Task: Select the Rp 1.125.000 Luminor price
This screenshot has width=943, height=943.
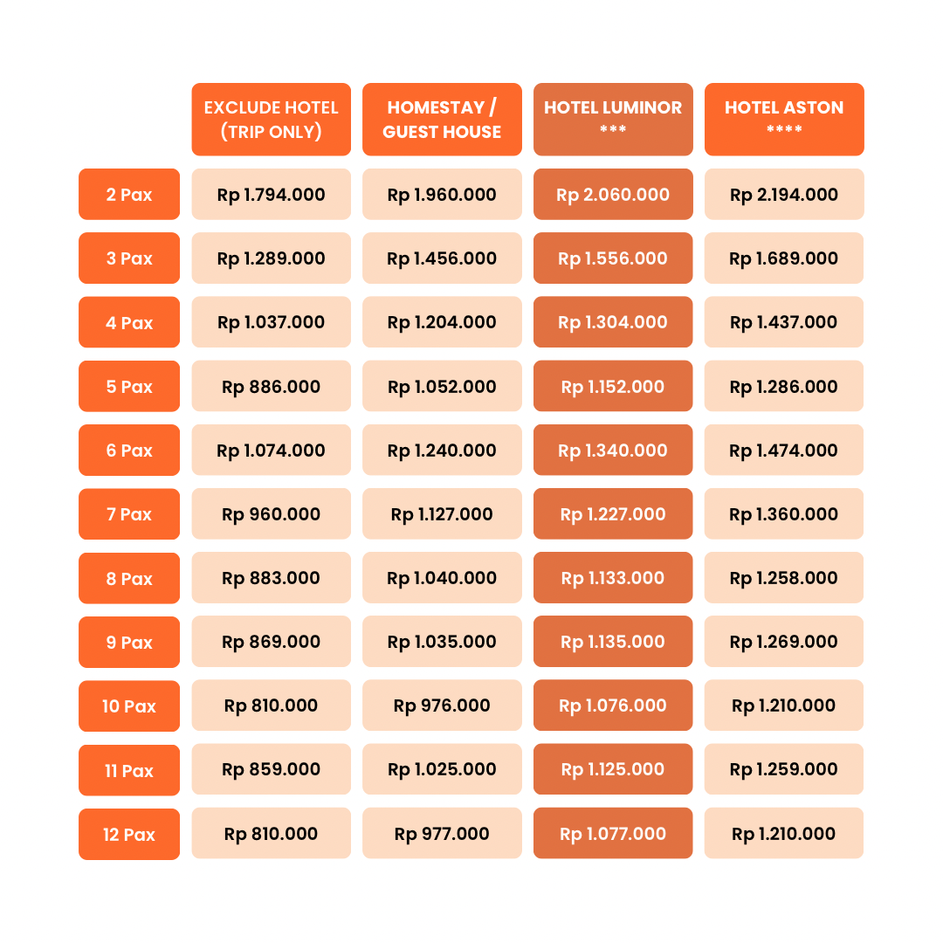Action: coord(613,769)
